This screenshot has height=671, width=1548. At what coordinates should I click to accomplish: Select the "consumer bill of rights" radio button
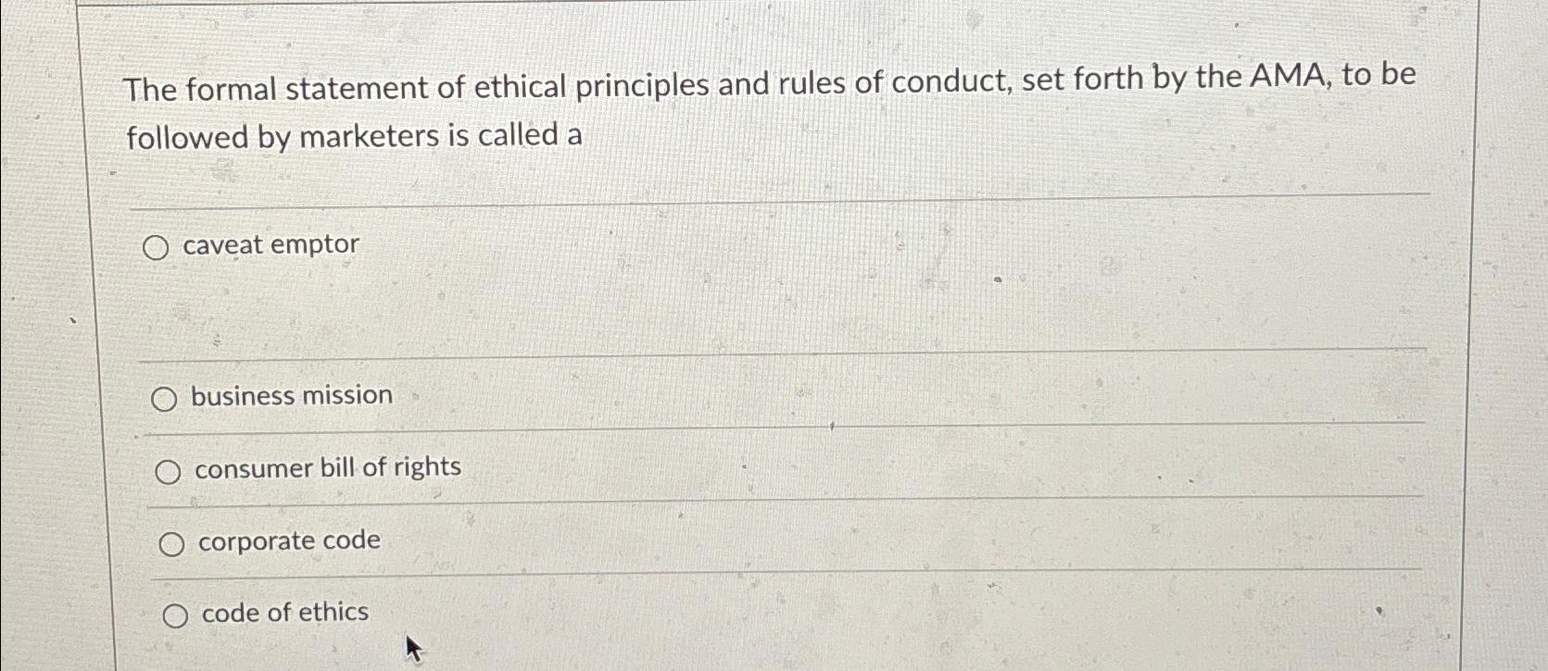(170, 471)
